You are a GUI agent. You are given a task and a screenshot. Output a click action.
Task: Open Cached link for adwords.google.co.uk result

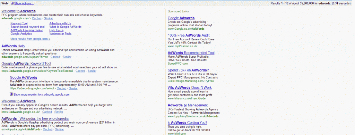[x=47, y=112]
